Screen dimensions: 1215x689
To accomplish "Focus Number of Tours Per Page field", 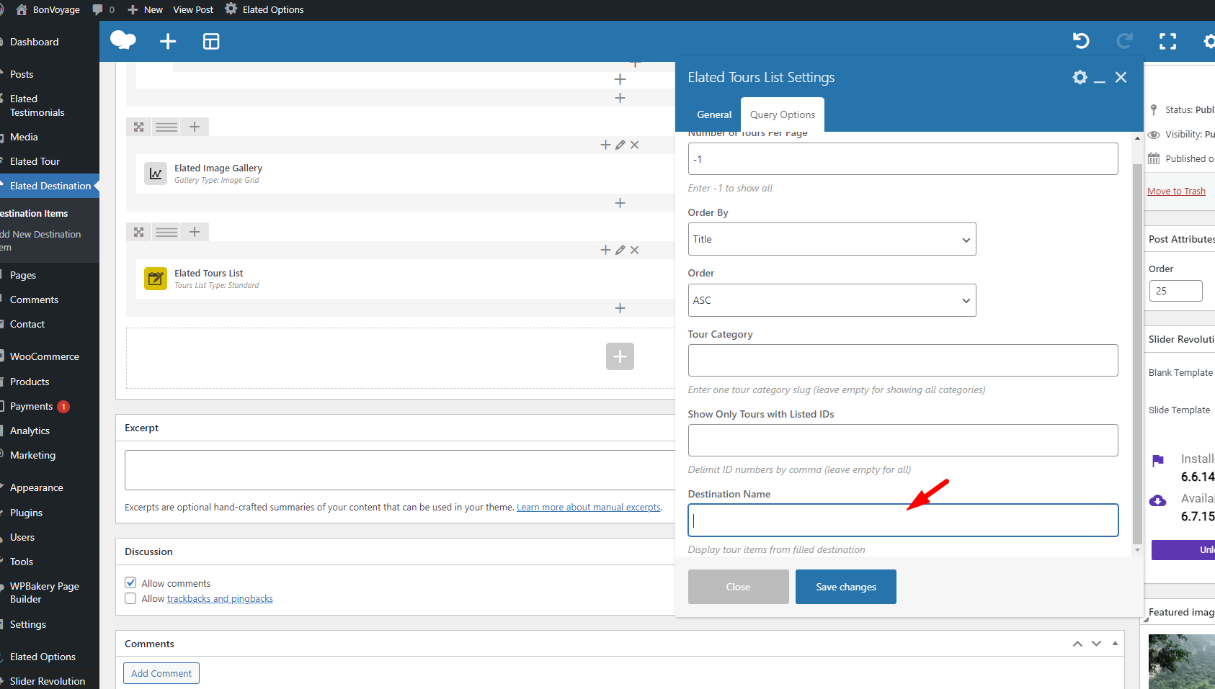I will point(903,158).
